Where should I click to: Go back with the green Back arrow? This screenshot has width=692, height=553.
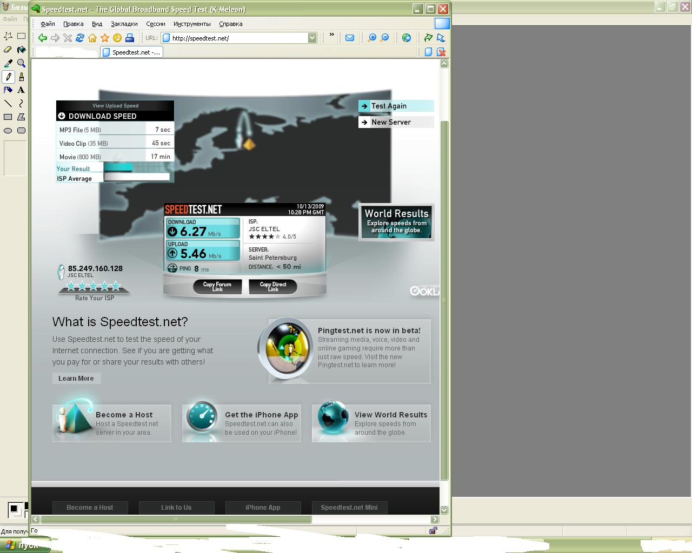tap(42, 38)
